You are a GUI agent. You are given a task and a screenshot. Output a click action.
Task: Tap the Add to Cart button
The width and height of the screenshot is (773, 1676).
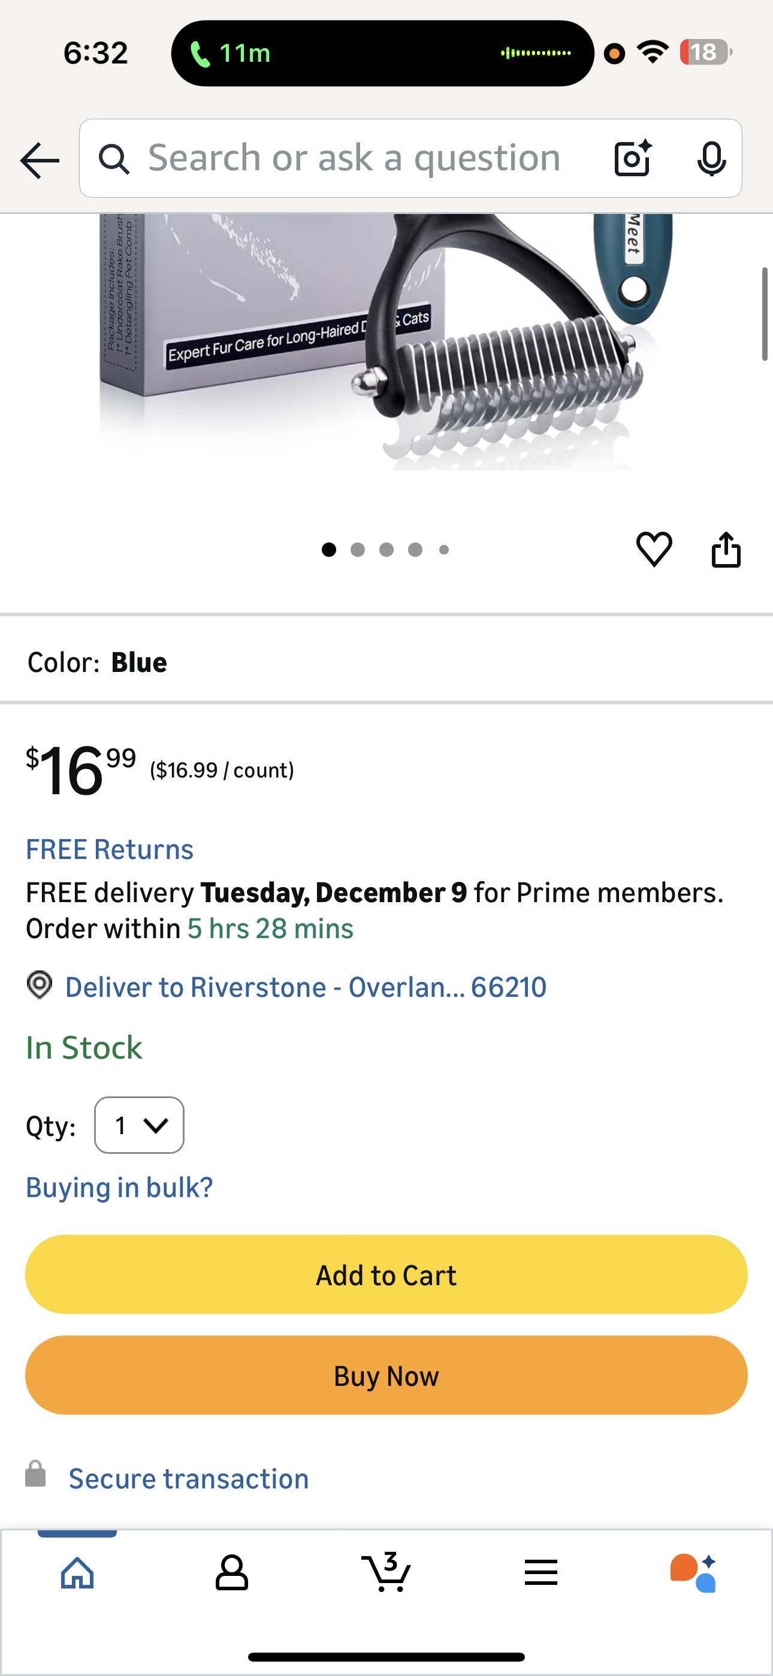(x=386, y=1274)
